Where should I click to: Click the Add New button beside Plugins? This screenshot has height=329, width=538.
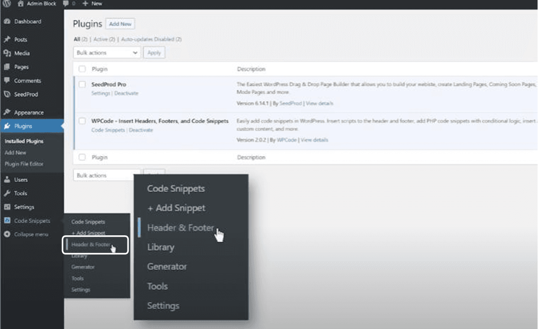pyautogui.click(x=120, y=24)
